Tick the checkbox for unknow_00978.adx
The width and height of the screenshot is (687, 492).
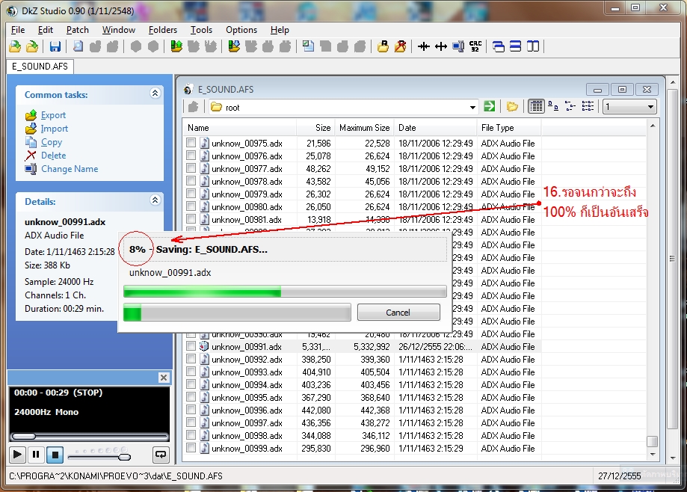tap(191, 181)
